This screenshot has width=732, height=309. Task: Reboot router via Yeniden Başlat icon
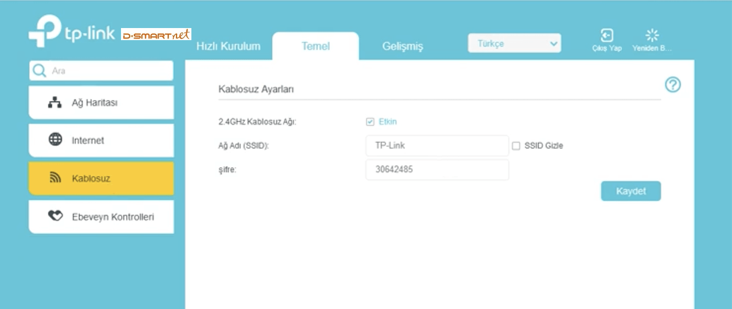(652, 36)
